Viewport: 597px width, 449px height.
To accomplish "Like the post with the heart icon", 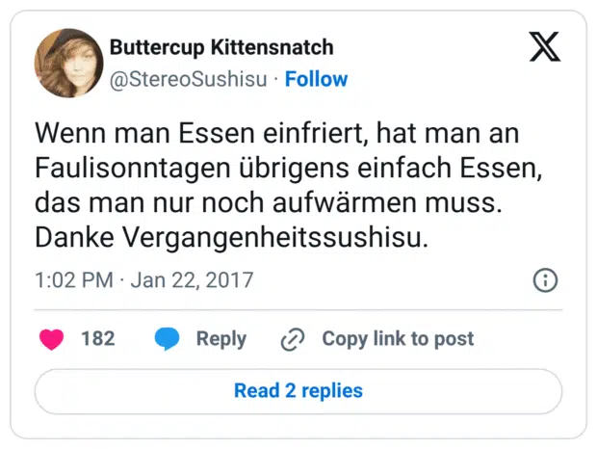I will 51,338.
